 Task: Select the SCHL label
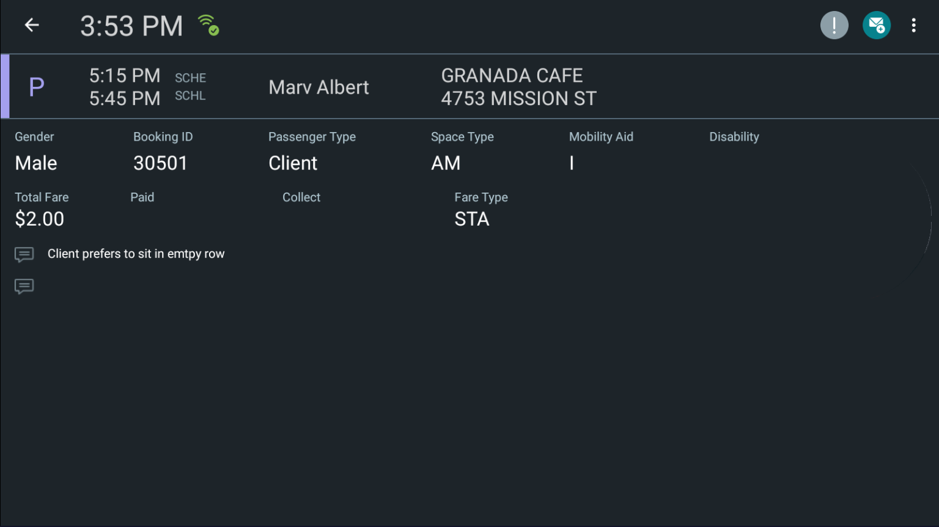coord(190,96)
